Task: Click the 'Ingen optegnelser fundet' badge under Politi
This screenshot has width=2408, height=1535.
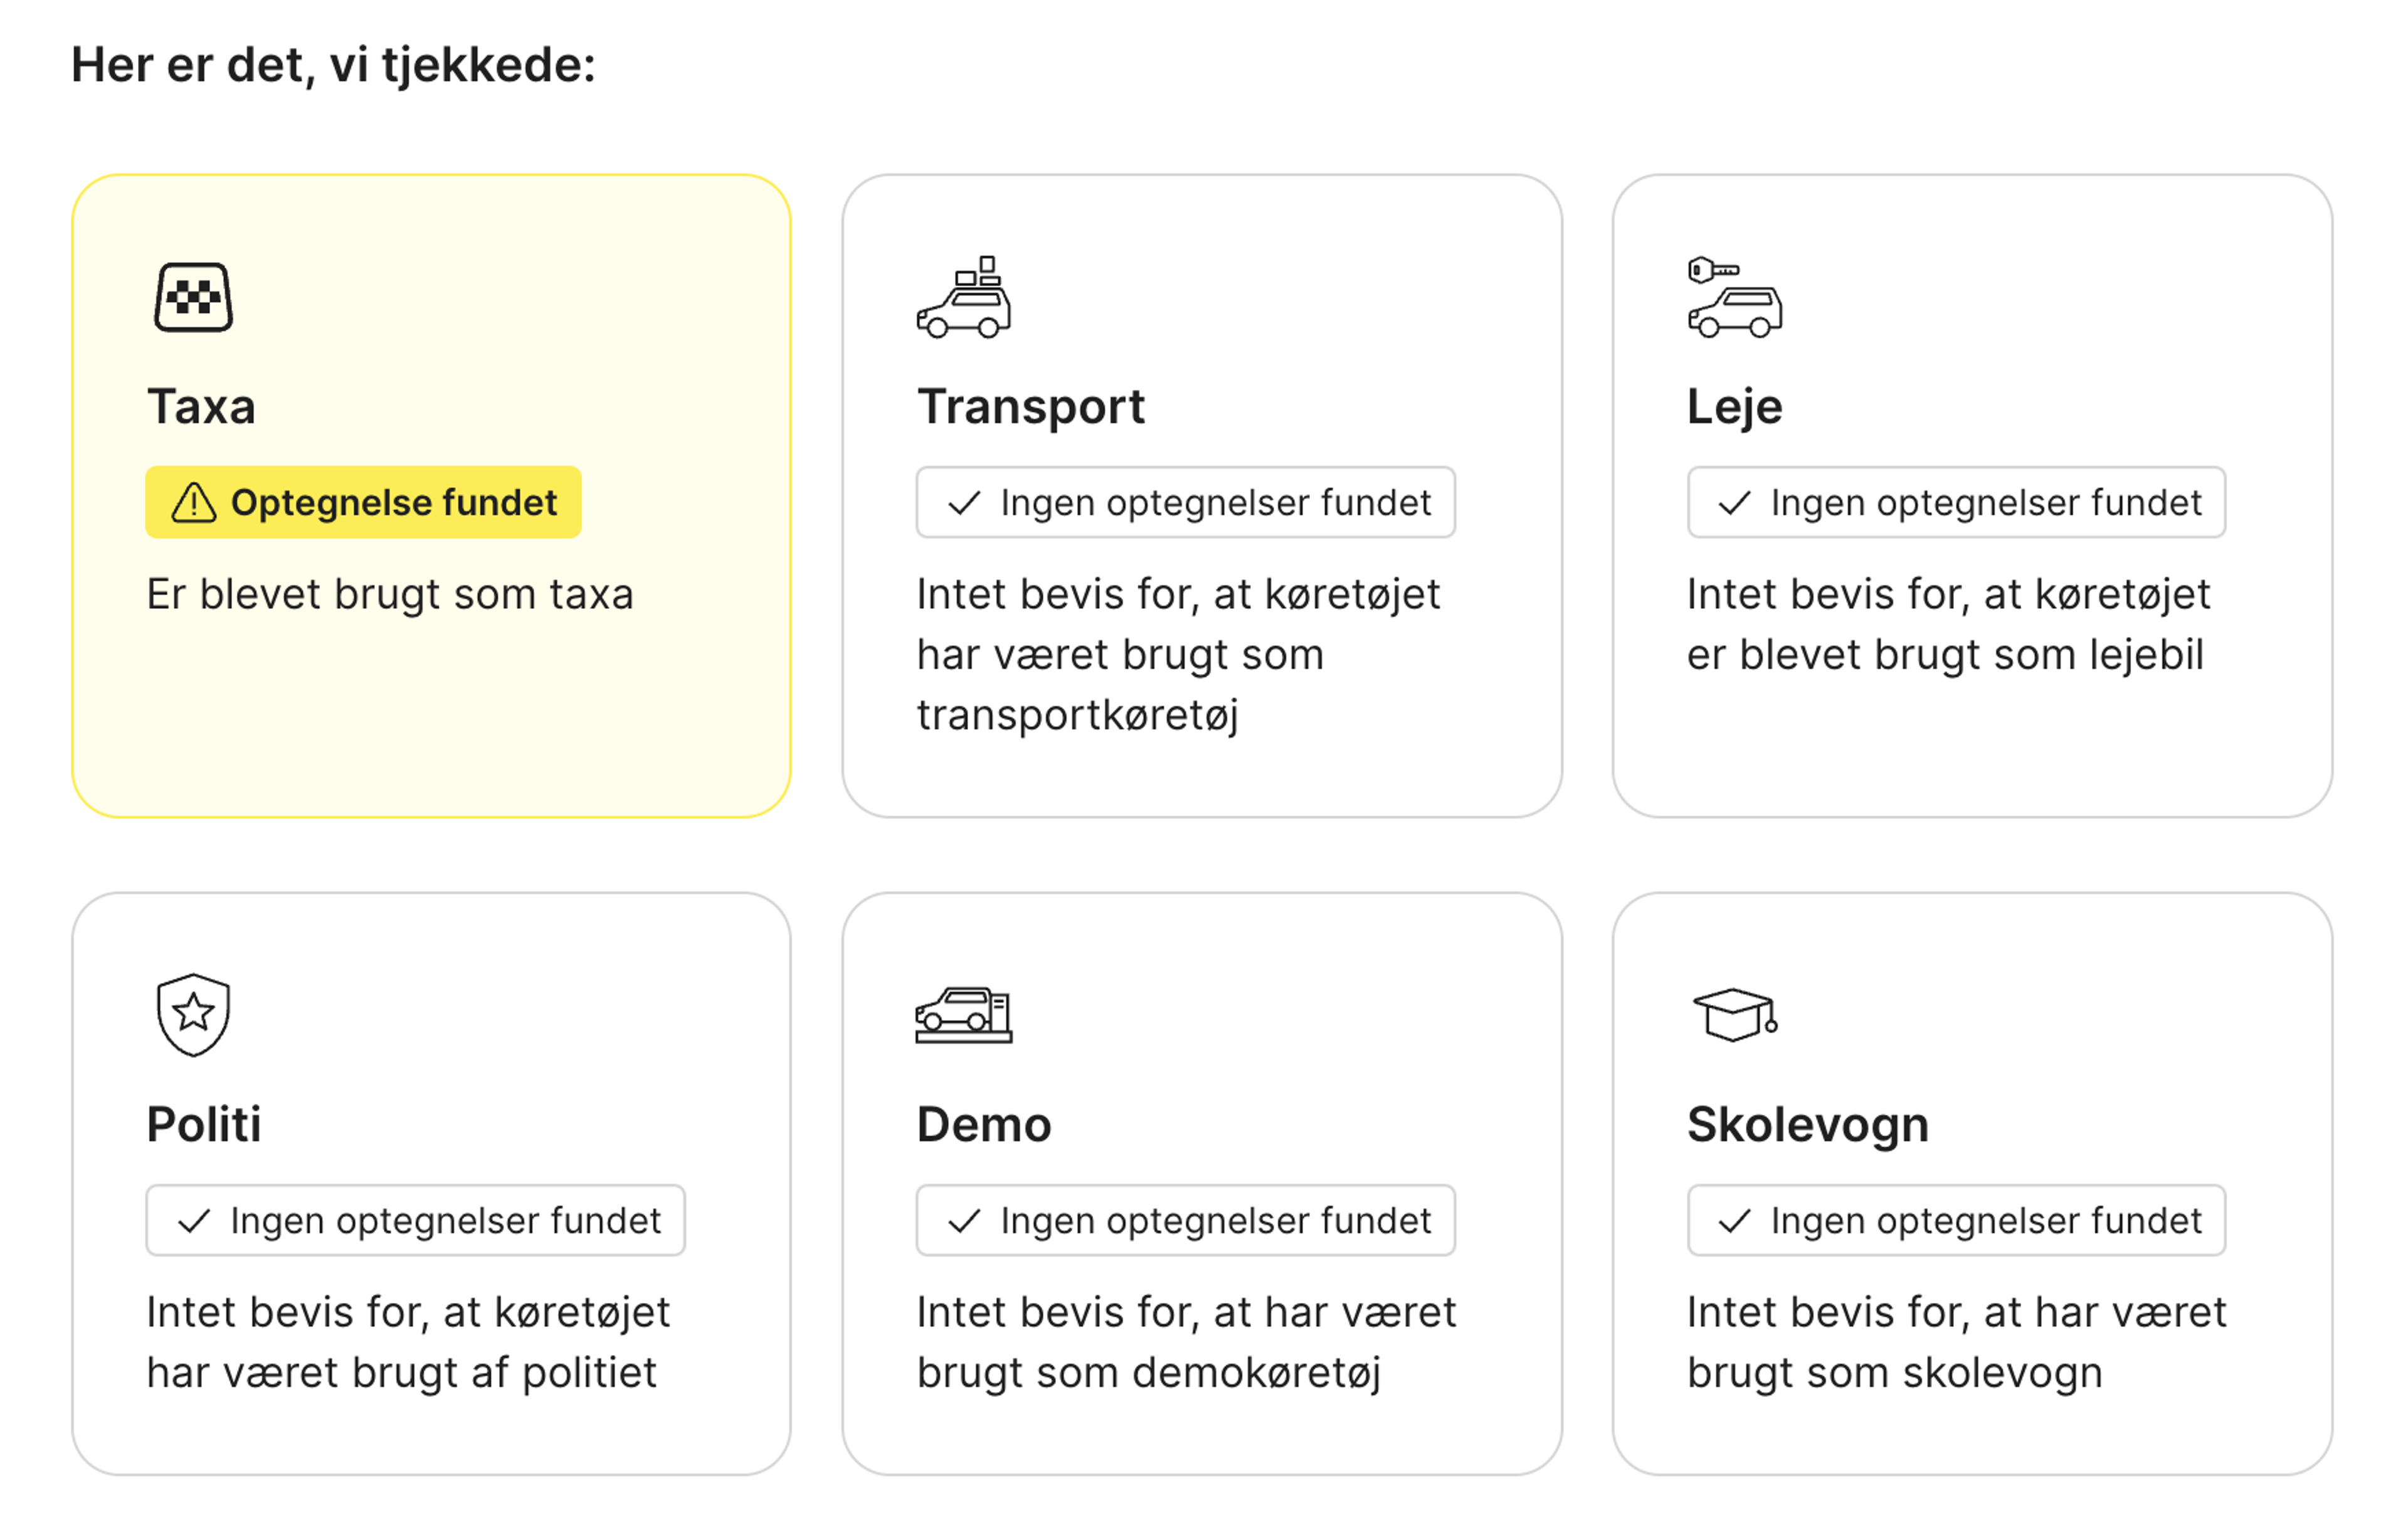Action: pyautogui.click(x=415, y=1220)
